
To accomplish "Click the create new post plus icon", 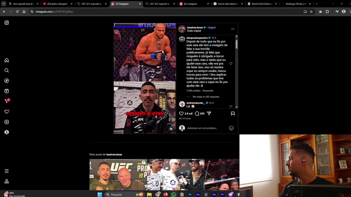I will [x=7, y=122].
